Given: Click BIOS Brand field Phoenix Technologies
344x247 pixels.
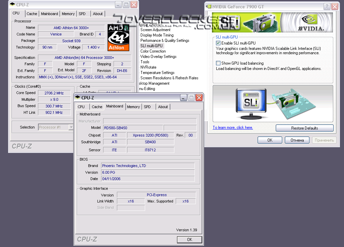Looking at the screenshot, I should click(148, 166).
